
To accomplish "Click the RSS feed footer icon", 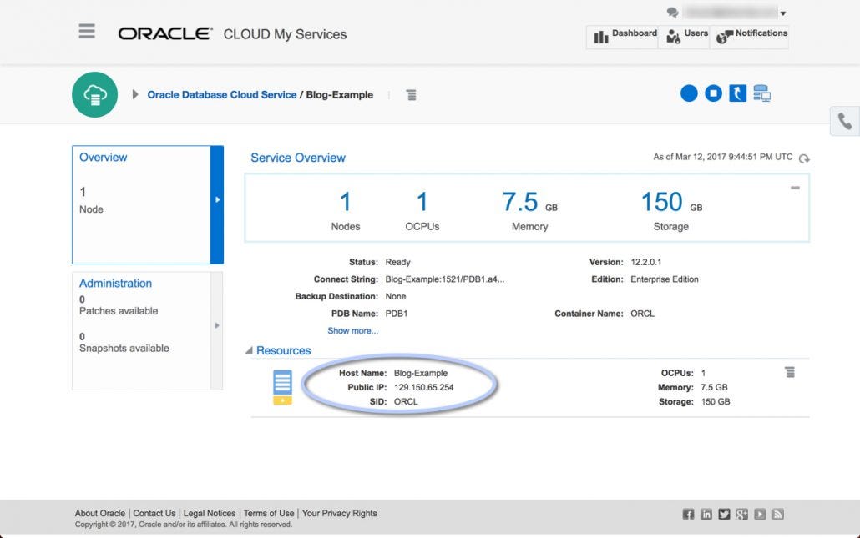I will [777, 514].
